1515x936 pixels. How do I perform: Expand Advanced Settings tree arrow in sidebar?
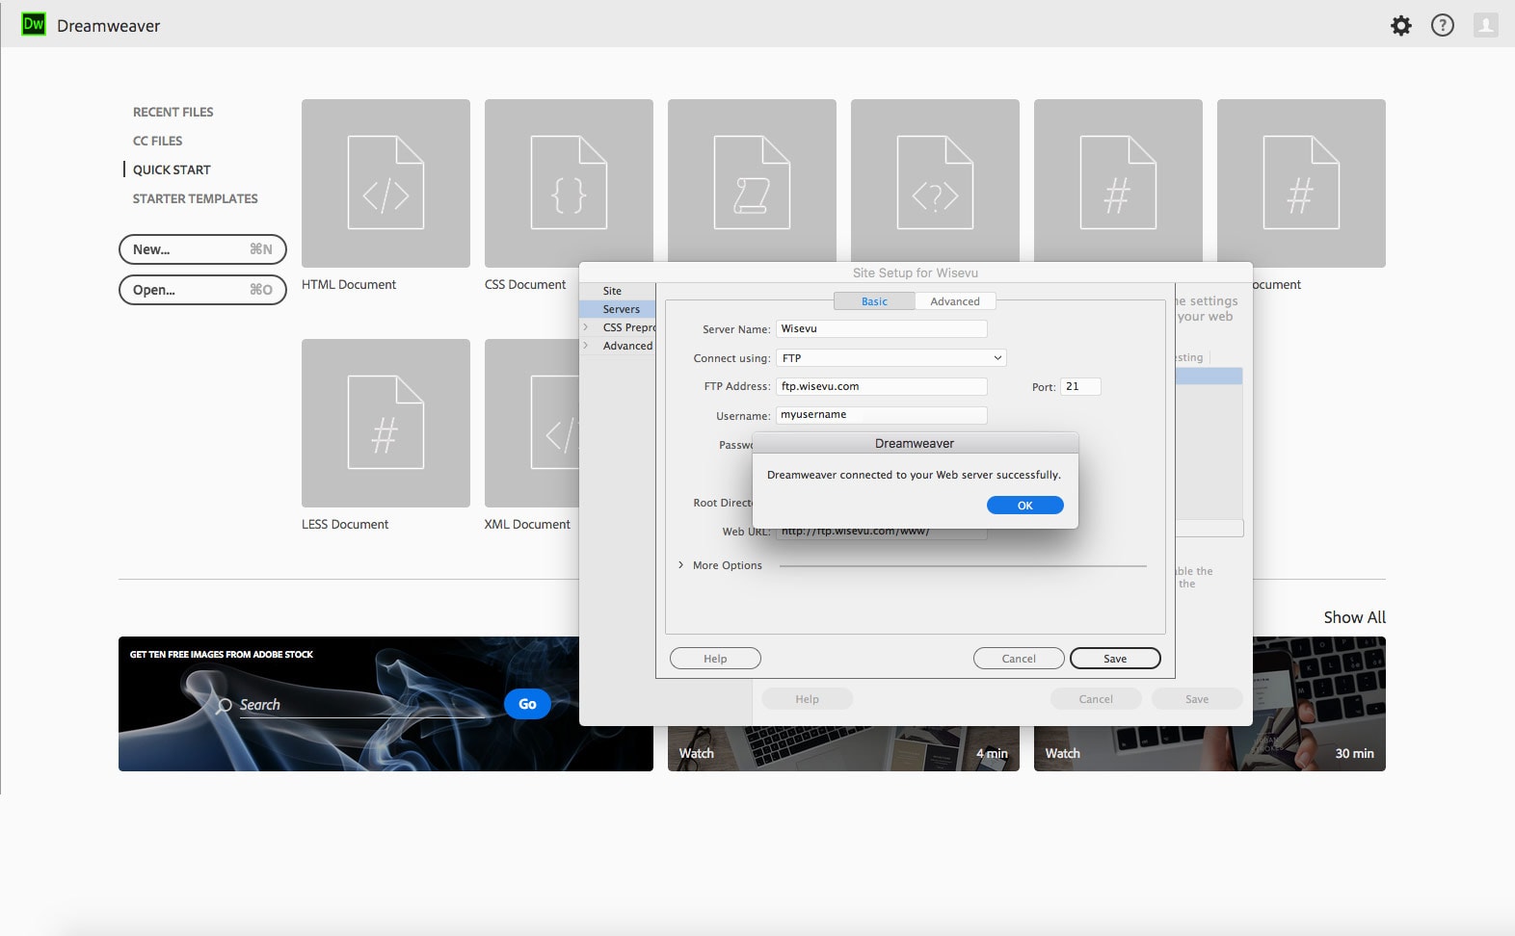point(586,346)
